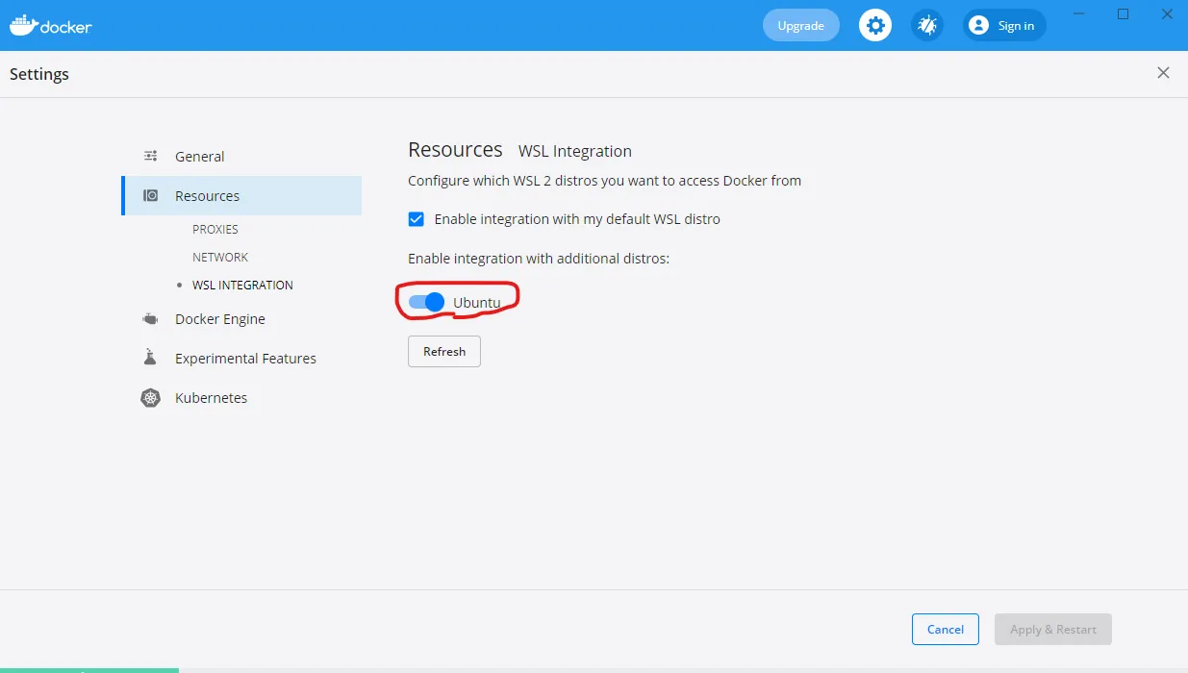This screenshot has height=673, width=1188.
Task: Click 'Enable integration with my default WSL distro' text
Action: 577,219
